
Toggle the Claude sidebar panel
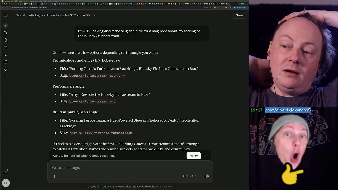[6, 15]
